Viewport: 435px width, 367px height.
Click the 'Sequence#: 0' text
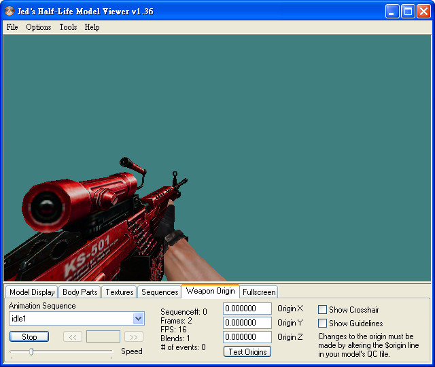(x=184, y=312)
